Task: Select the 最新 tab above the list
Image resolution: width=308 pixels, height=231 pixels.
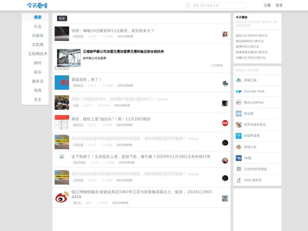Action: (x=62, y=18)
